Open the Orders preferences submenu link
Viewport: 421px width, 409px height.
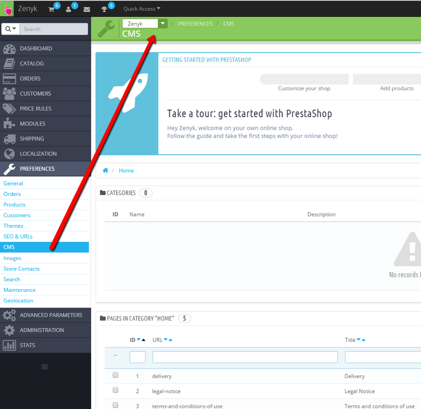(12, 194)
